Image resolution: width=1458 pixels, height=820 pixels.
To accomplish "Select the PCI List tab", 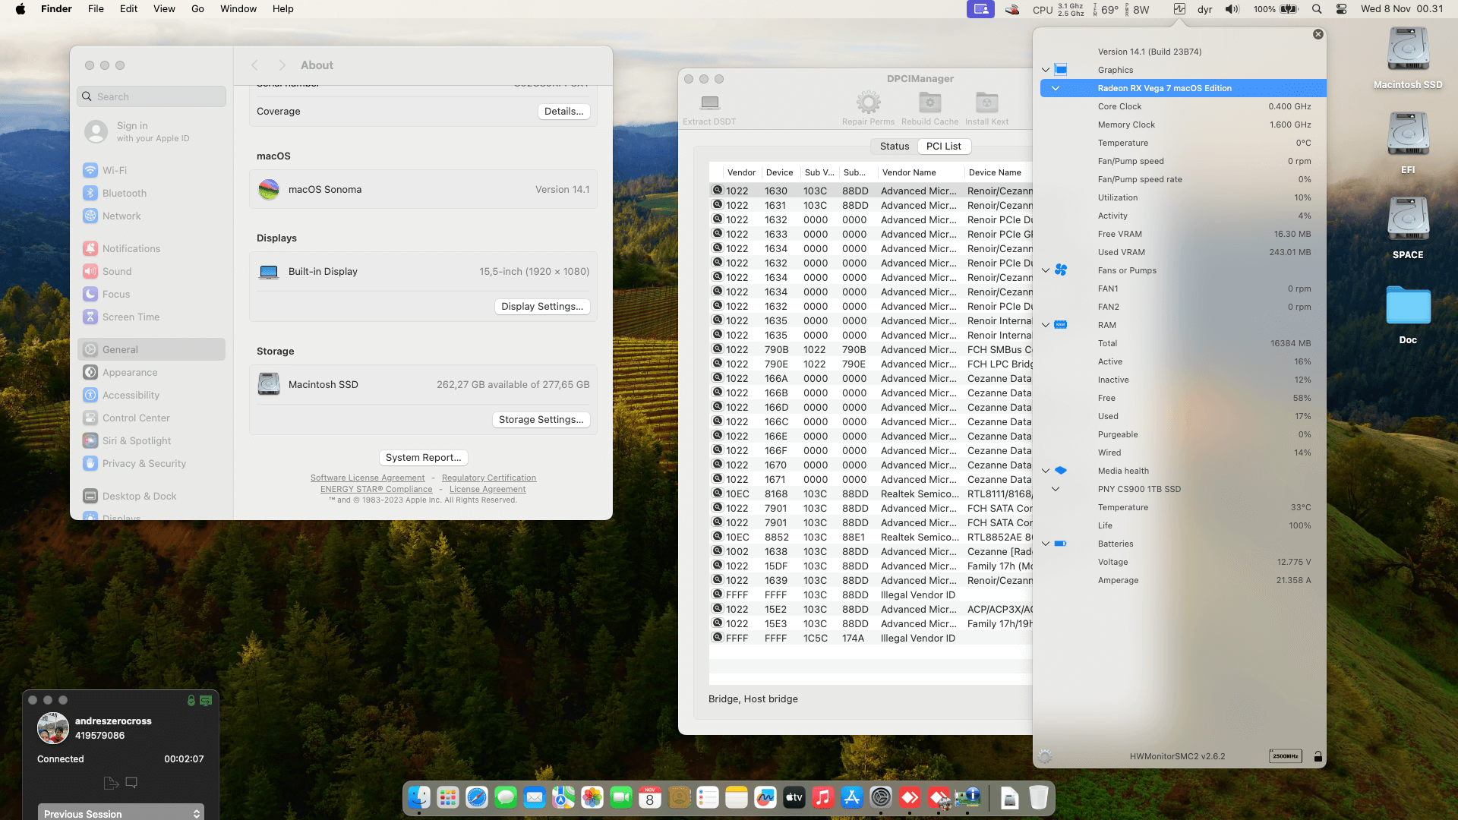I will coord(943,147).
